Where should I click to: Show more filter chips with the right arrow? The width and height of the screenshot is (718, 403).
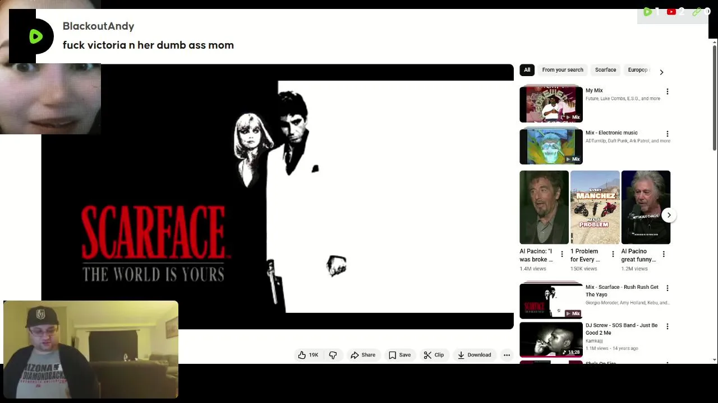pos(661,72)
